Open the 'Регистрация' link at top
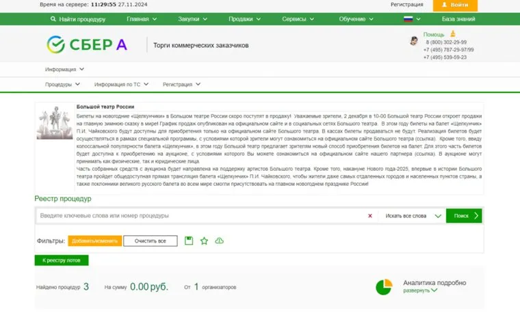This screenshot has height=313, width=520. 406,5
